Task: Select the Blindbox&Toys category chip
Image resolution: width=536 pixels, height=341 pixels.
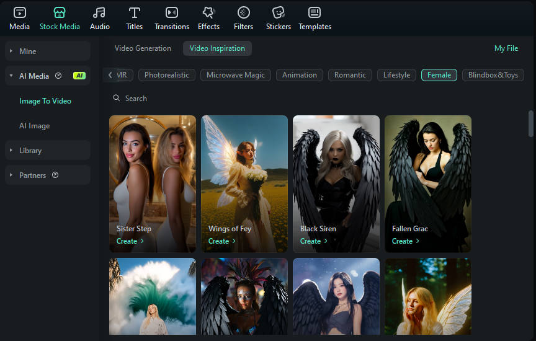Action: pos(493,75)
